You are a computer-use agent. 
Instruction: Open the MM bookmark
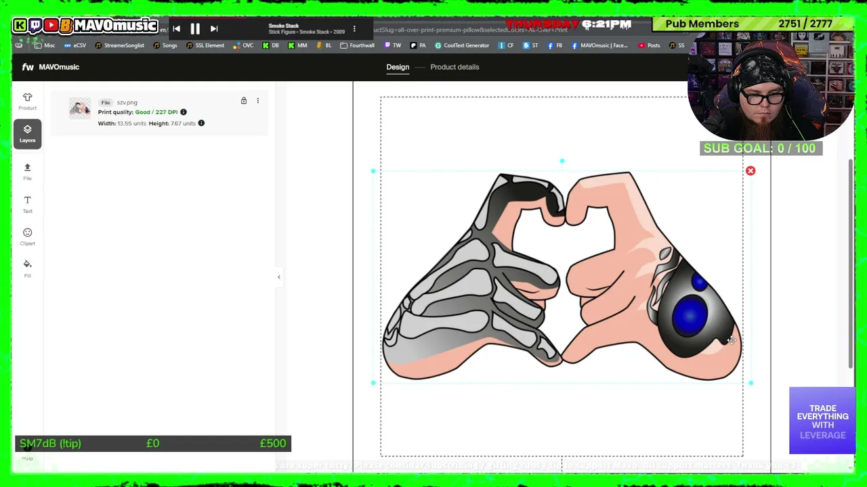click(297, 45)
